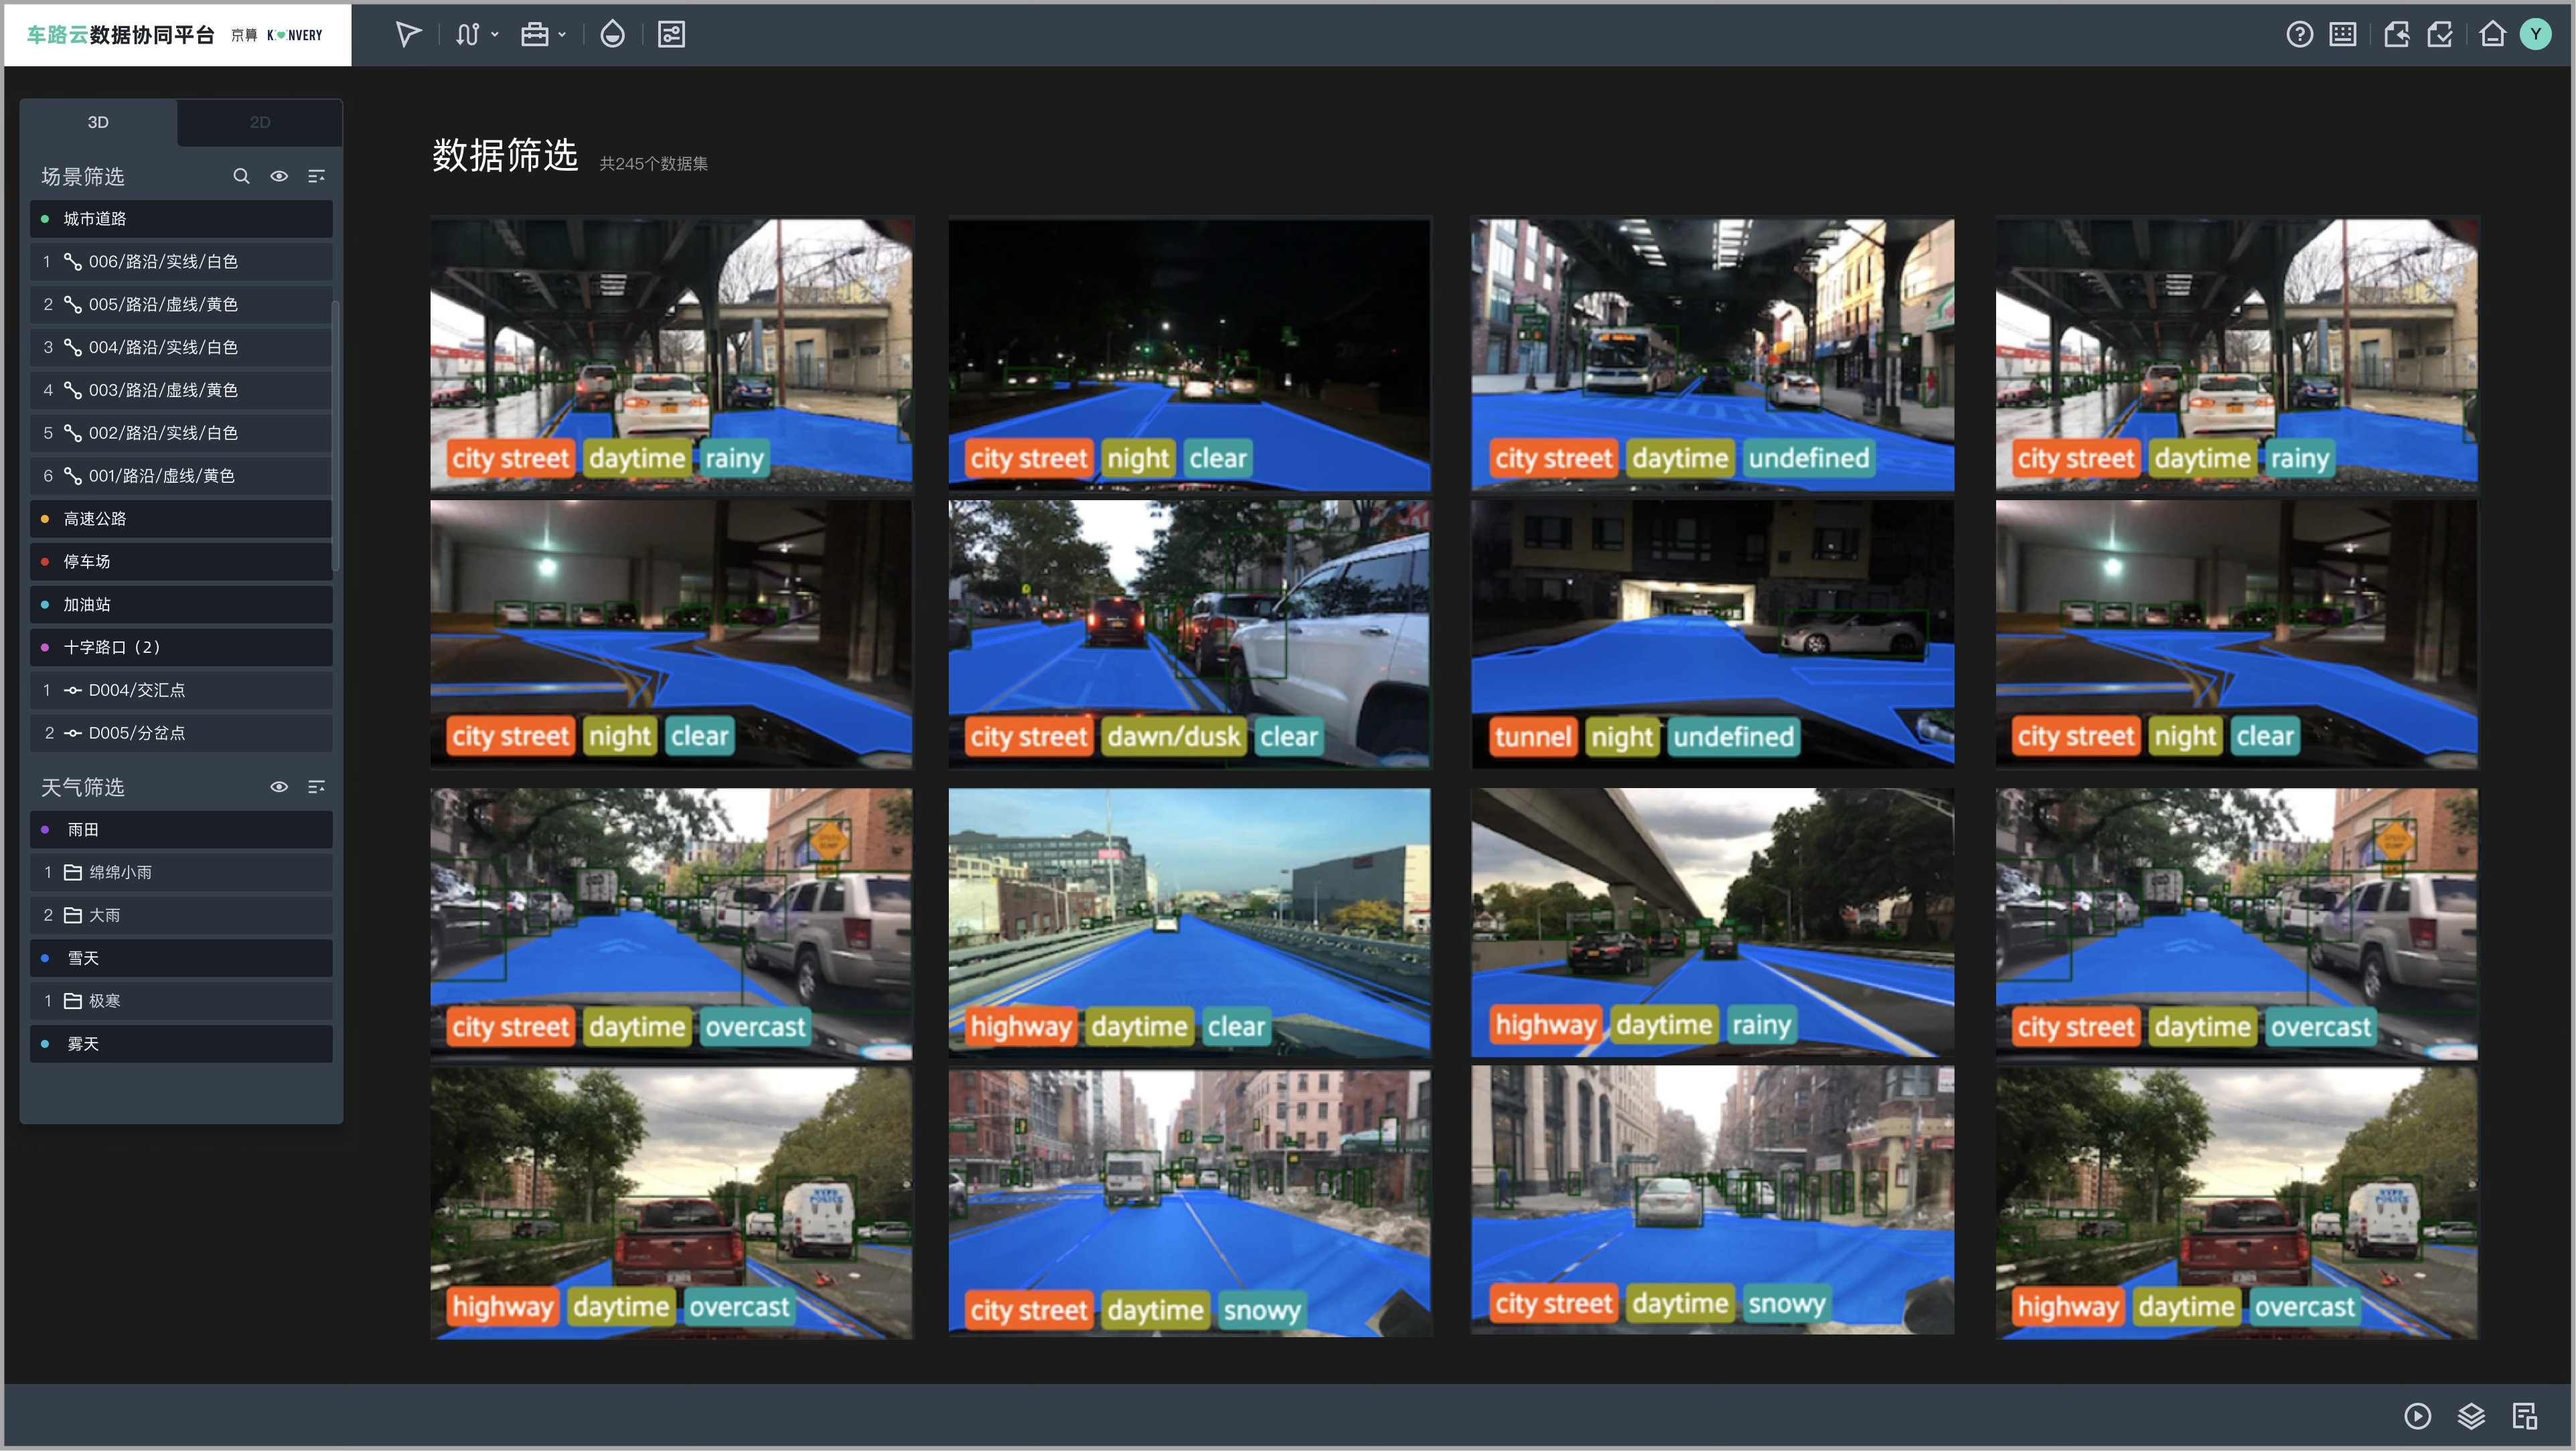
Task: Toggle visibility eye for 场景筛选
Action: tap(279, 176)
